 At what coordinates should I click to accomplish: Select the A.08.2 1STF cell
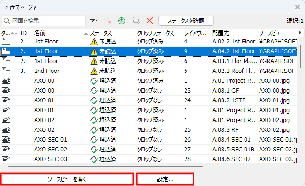(x=229, y=100)
